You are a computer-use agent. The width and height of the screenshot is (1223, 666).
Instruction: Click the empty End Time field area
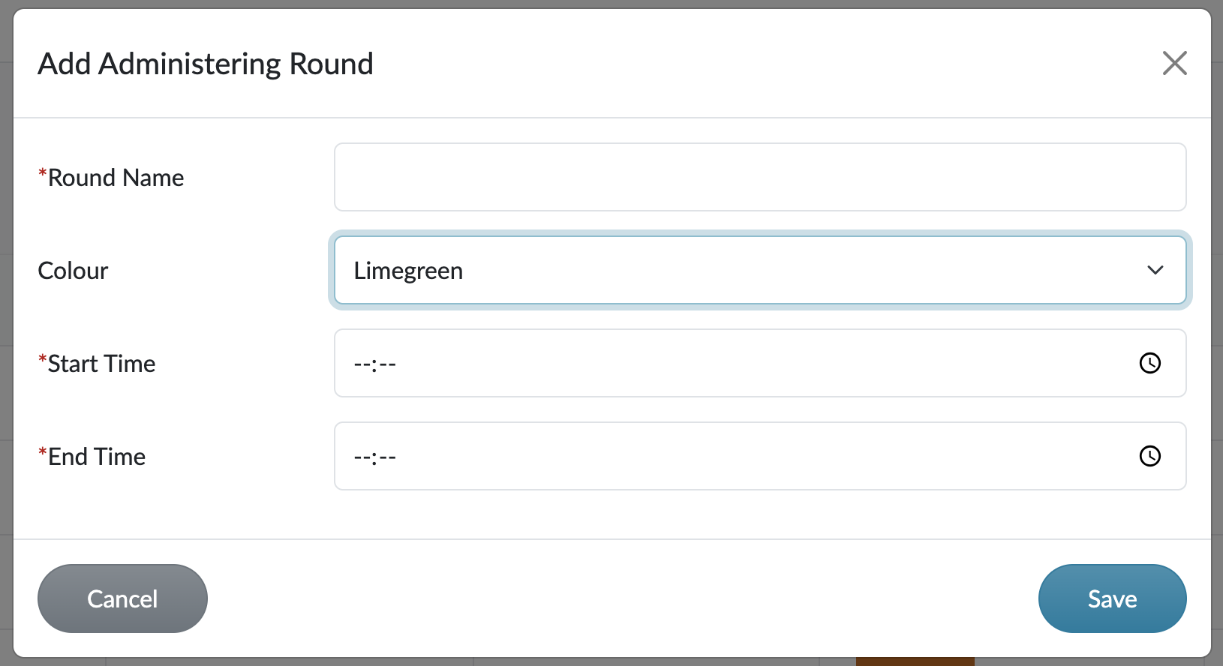click(750, 457)
